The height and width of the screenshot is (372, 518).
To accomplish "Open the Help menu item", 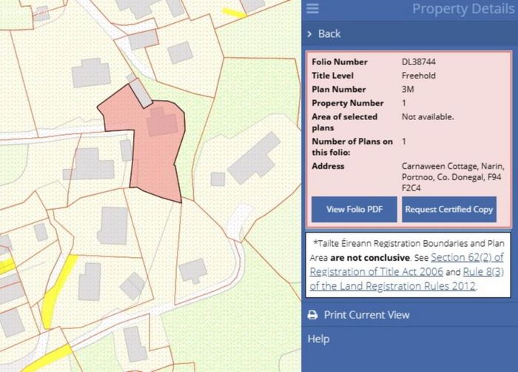I will coord(318,339).
